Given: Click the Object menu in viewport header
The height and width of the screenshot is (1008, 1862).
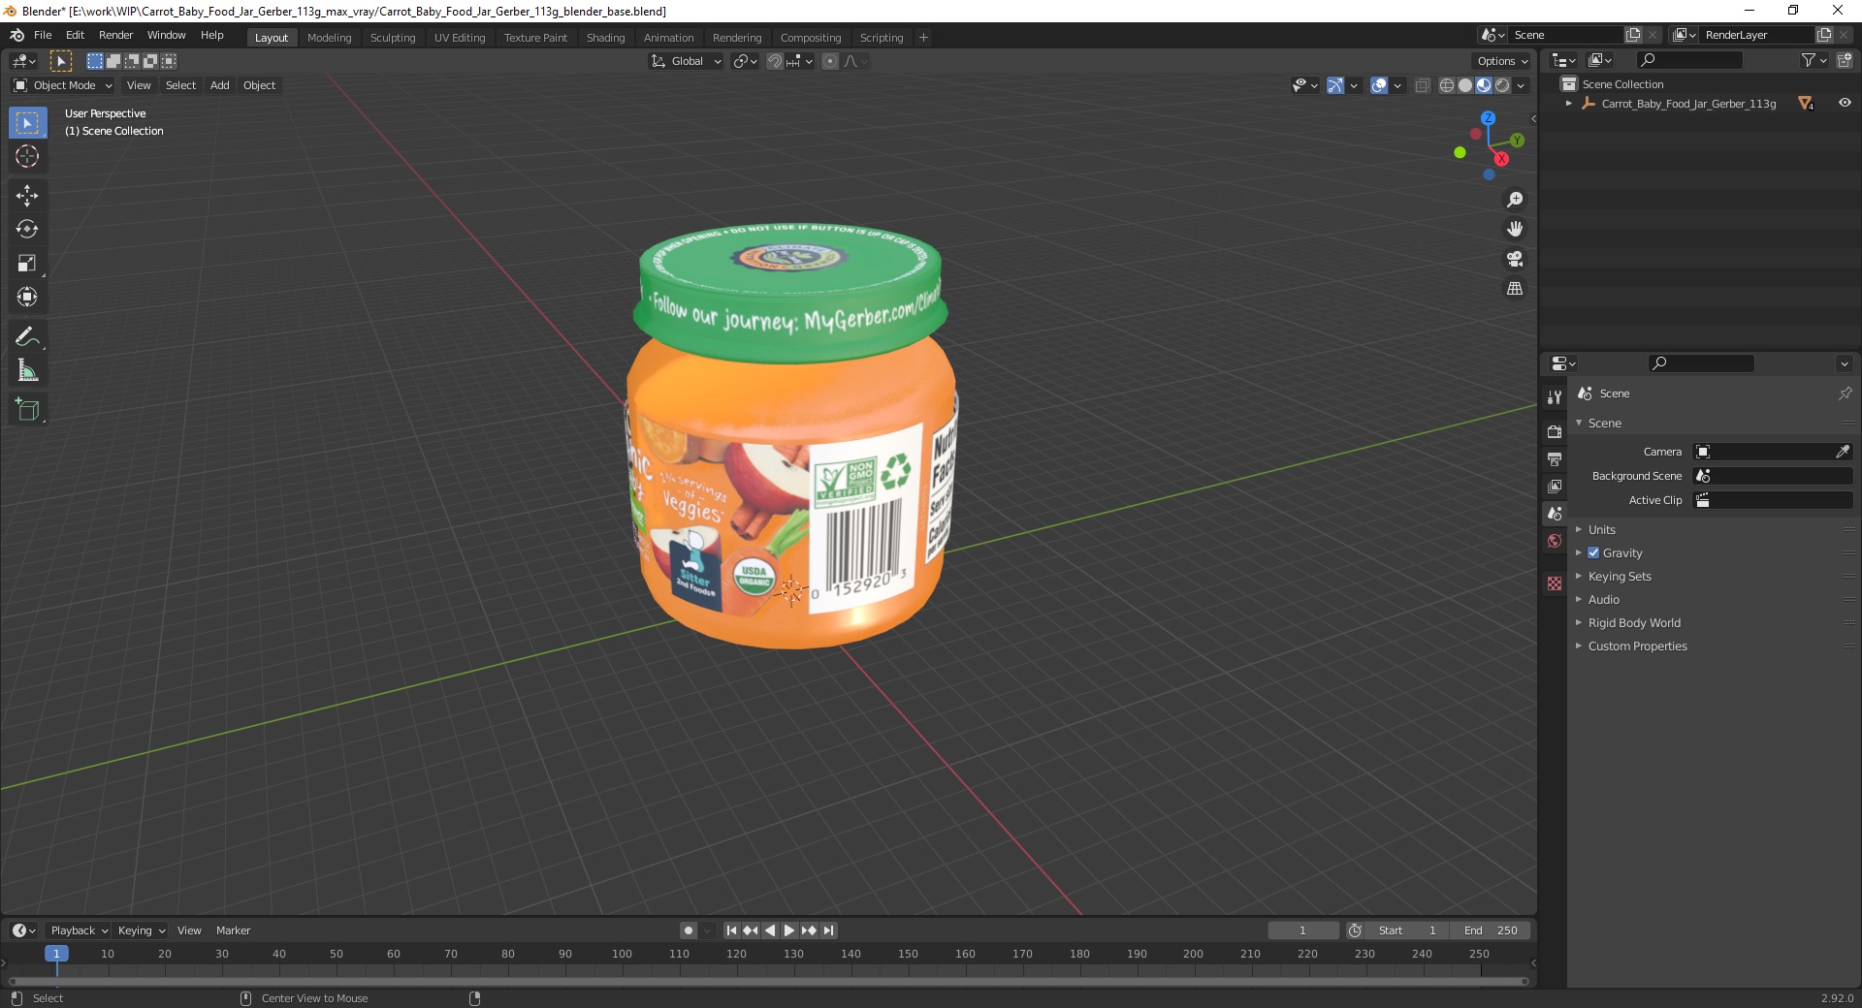Looking at the screenshot, I should [x=259, y=85].
